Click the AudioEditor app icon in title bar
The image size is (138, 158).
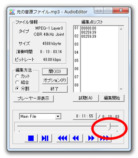coord(12,12)
